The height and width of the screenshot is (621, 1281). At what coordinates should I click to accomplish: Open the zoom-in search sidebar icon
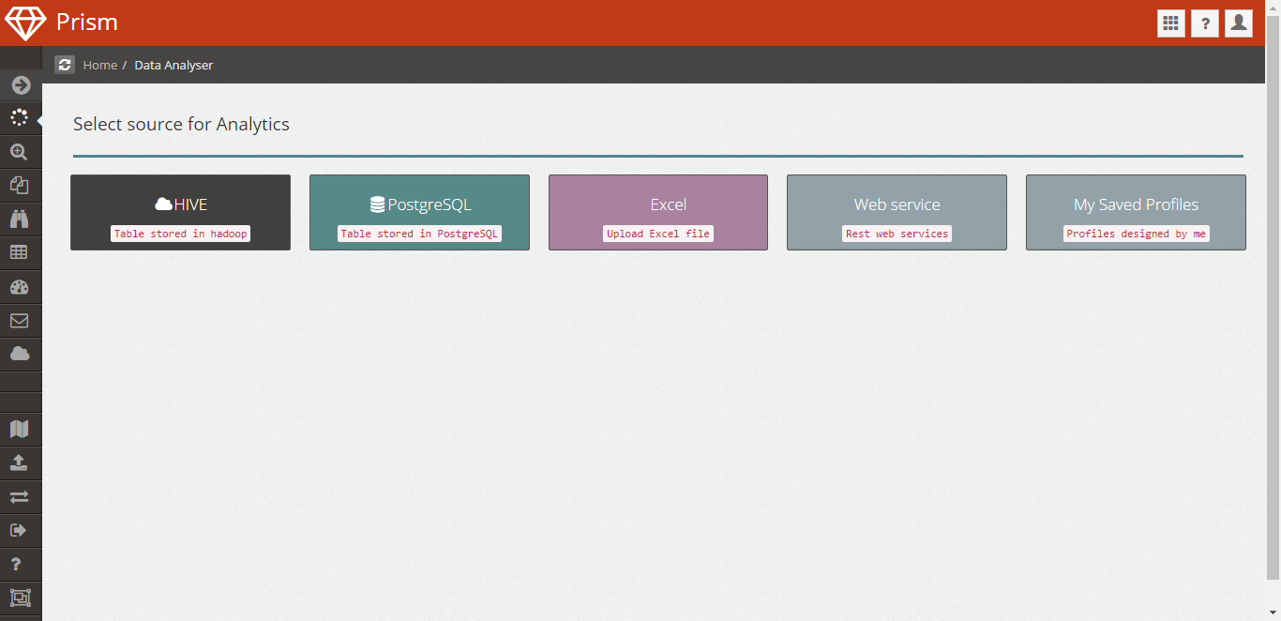[x=21, y=152]
